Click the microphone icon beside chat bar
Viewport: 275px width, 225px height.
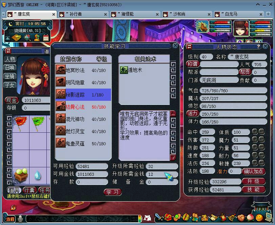coord(20,219)
